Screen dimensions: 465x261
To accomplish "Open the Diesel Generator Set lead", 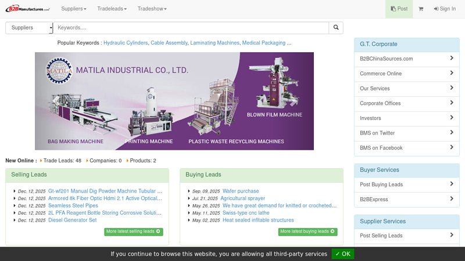I will point(72,220).
